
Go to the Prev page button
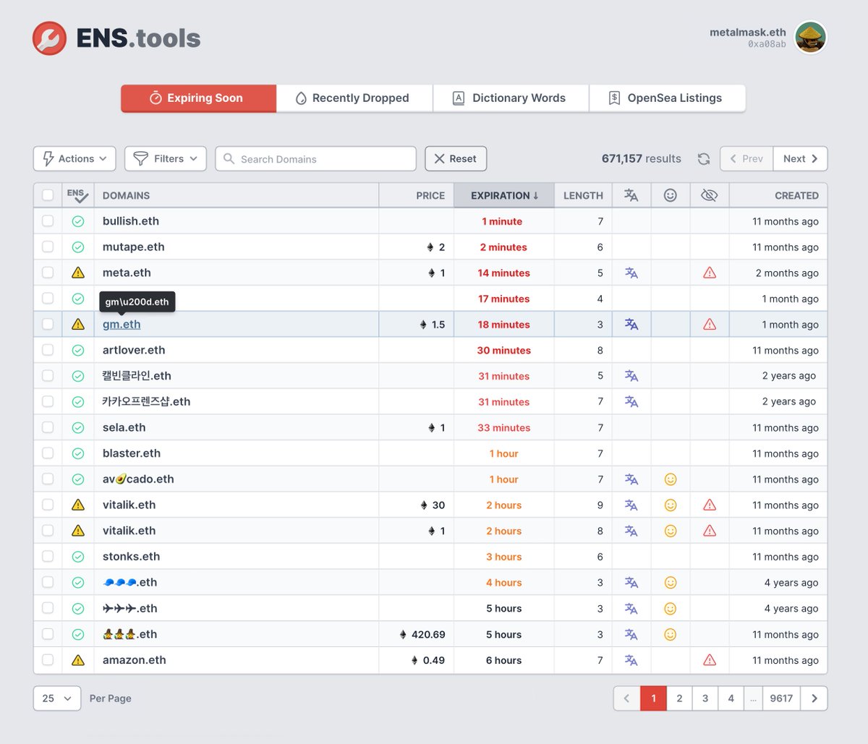pyautogui.click(x=746, y=159)
